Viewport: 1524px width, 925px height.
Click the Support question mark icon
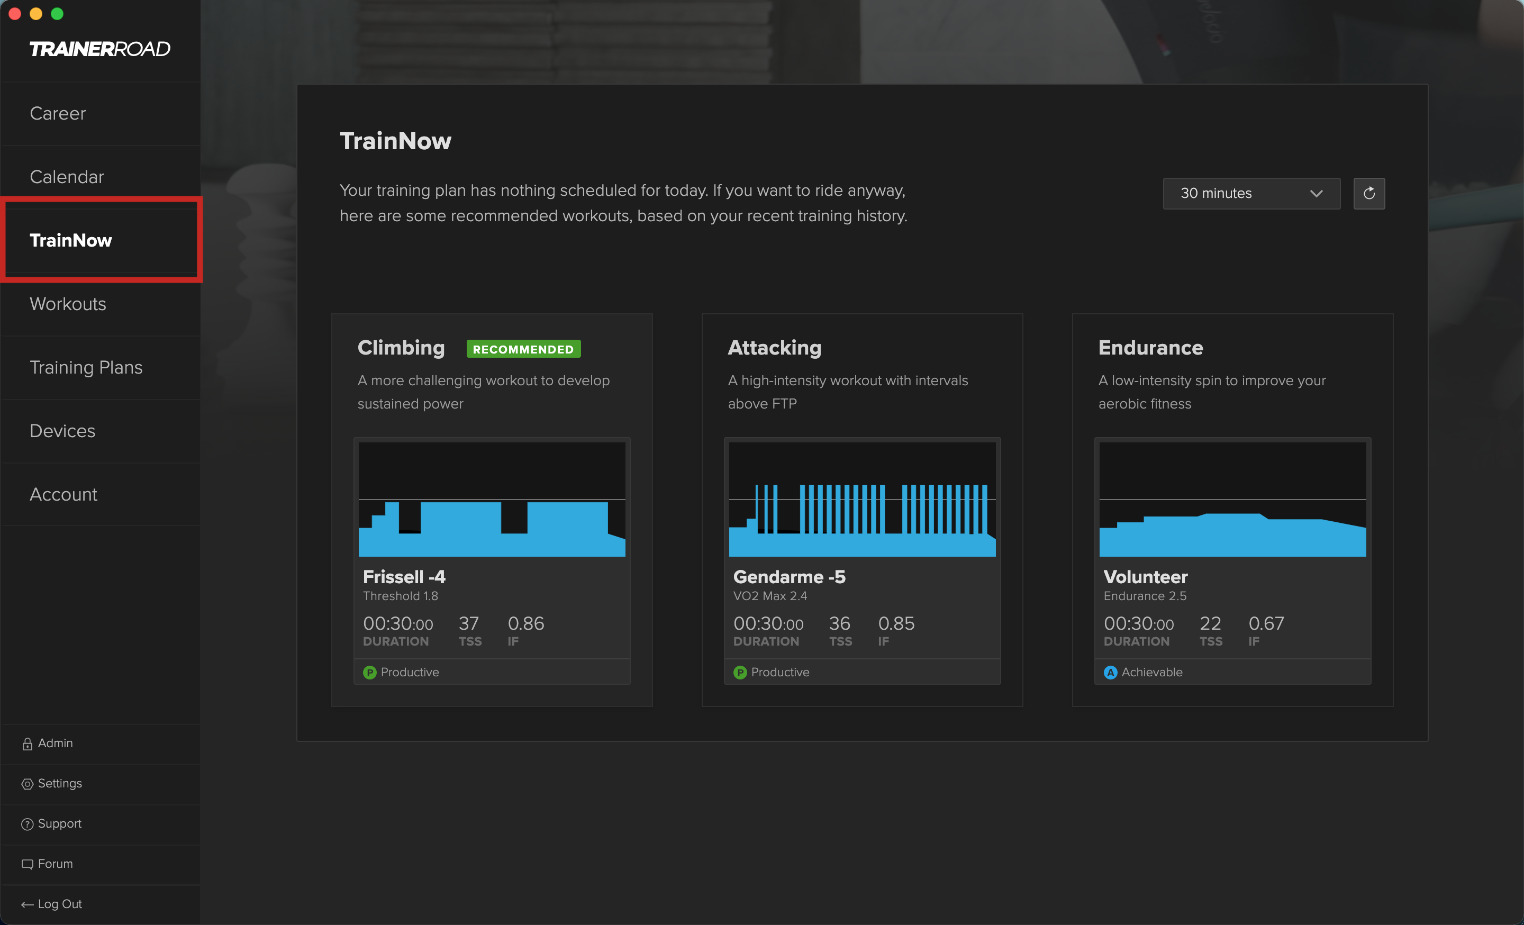(27, 823)
